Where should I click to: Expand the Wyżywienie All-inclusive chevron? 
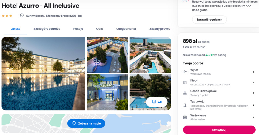click(x=253, y=117)
